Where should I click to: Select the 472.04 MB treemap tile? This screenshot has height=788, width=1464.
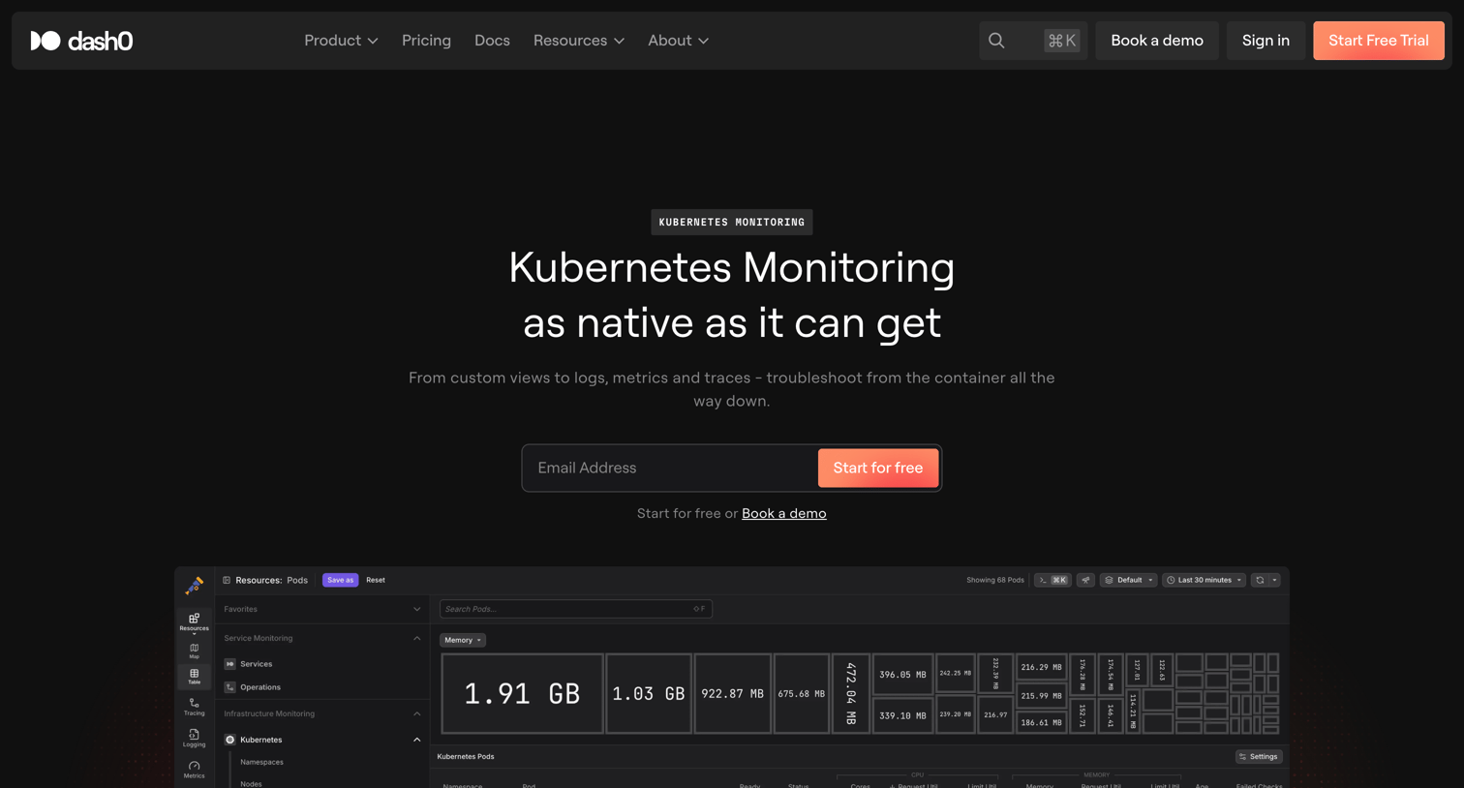tap(851, 693)
